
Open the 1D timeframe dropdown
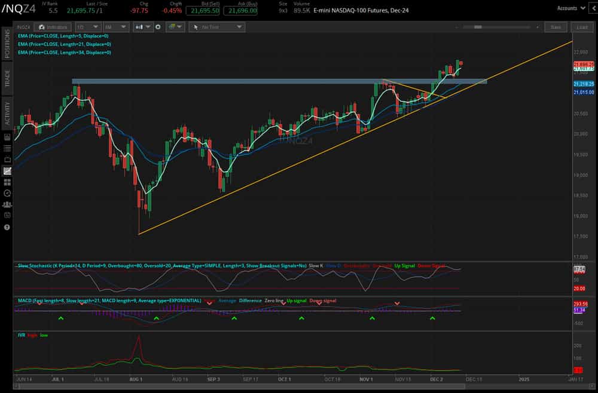(x=87, y=27)
